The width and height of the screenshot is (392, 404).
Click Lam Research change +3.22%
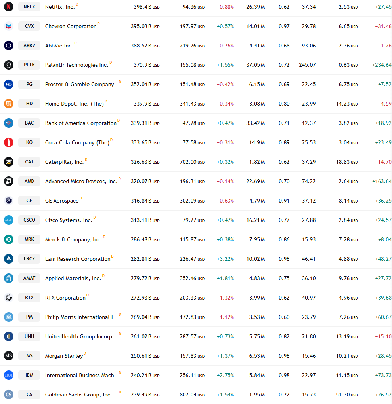225,259
